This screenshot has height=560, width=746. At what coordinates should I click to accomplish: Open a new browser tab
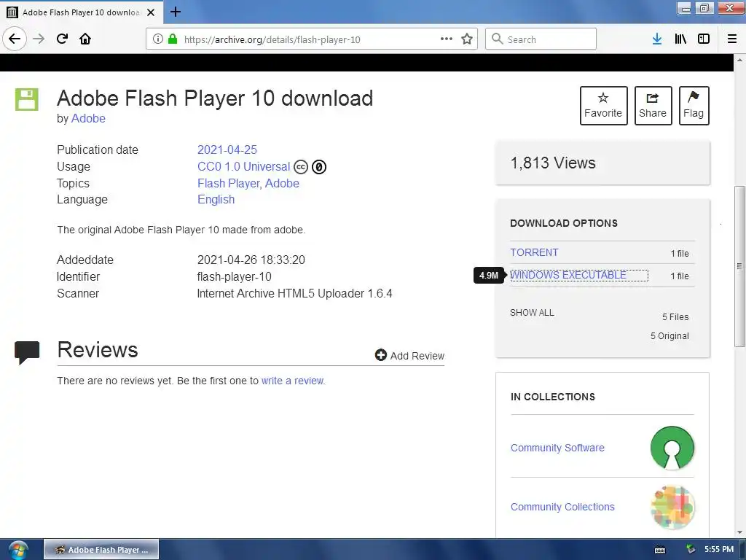[x=176, y=12]
